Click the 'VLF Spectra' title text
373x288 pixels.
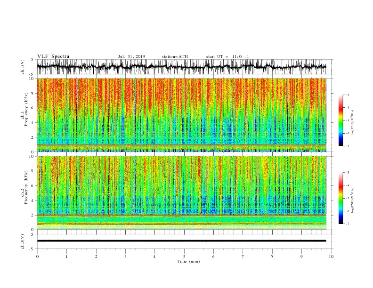coord(53,56)
